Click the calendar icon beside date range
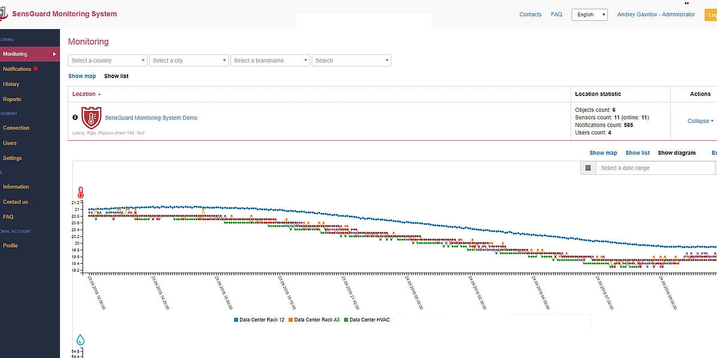 point(588,168)
